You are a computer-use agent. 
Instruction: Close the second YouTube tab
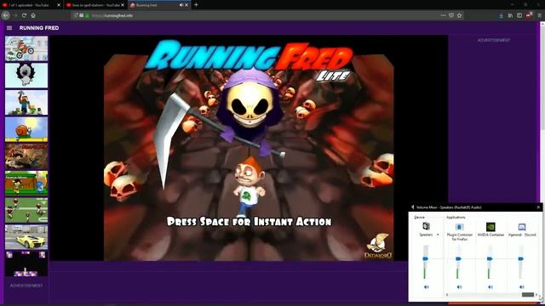[x=123, y=5]
